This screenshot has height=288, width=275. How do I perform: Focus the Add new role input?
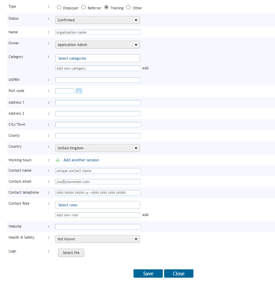[98, 215]
